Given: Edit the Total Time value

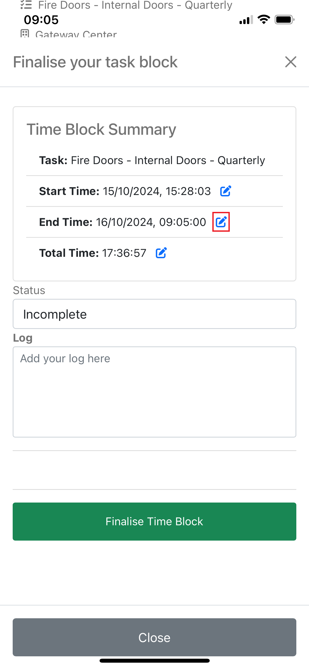Looking at the screenshot, I should coord(161,253).
